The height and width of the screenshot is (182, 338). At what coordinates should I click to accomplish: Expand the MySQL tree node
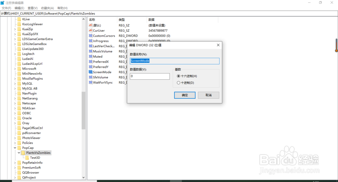(15, 83)
